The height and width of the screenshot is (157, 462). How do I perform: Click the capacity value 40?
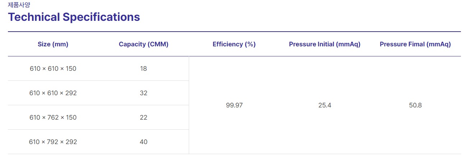pyautogui.click(x=143, y=142)
